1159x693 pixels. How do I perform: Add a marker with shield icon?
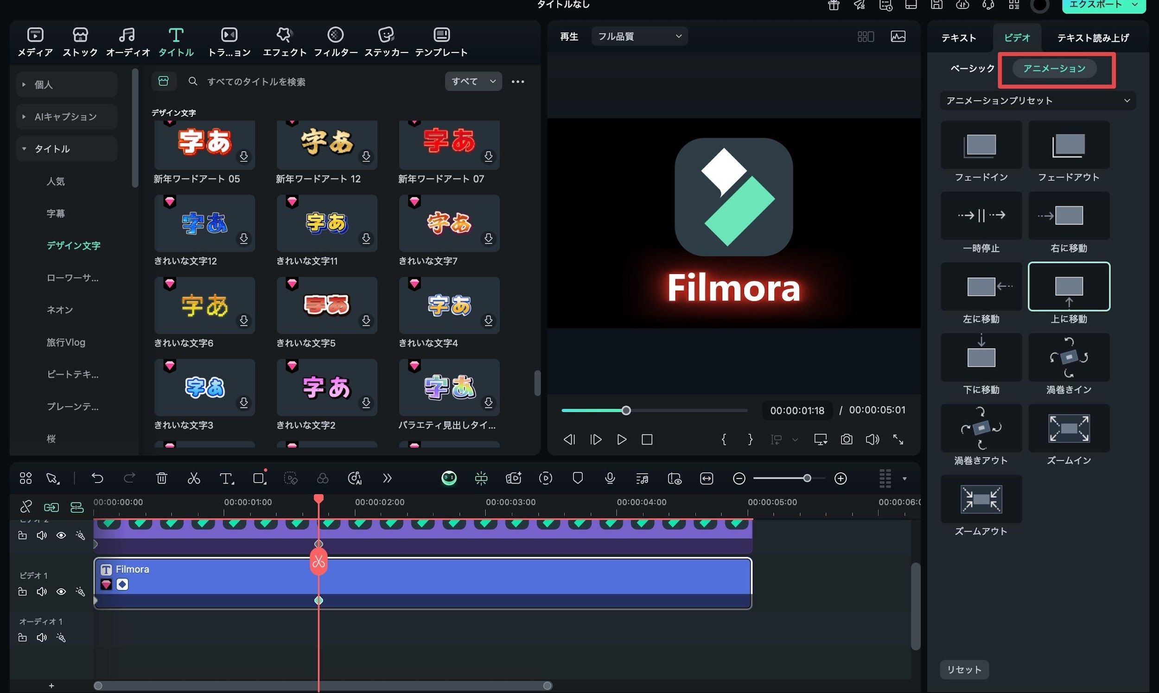point(578,478)
